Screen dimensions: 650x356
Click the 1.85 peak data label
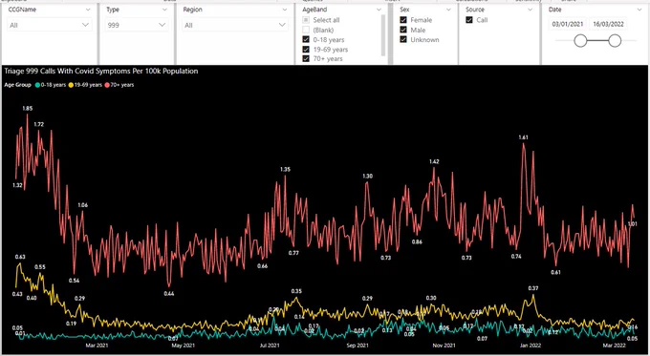point(28,109)
